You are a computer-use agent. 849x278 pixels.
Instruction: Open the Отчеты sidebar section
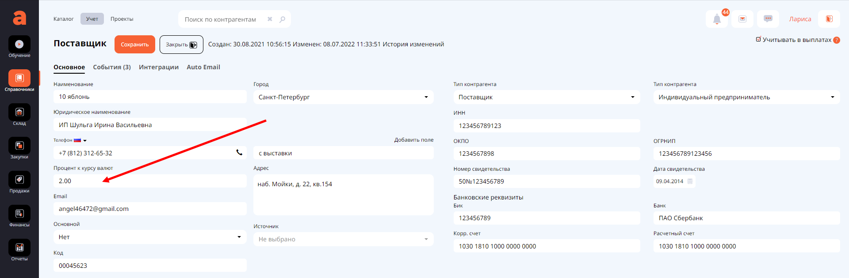tap(19, 248)
